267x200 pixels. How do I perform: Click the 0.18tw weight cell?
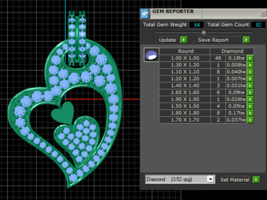(x=236, y=58)
